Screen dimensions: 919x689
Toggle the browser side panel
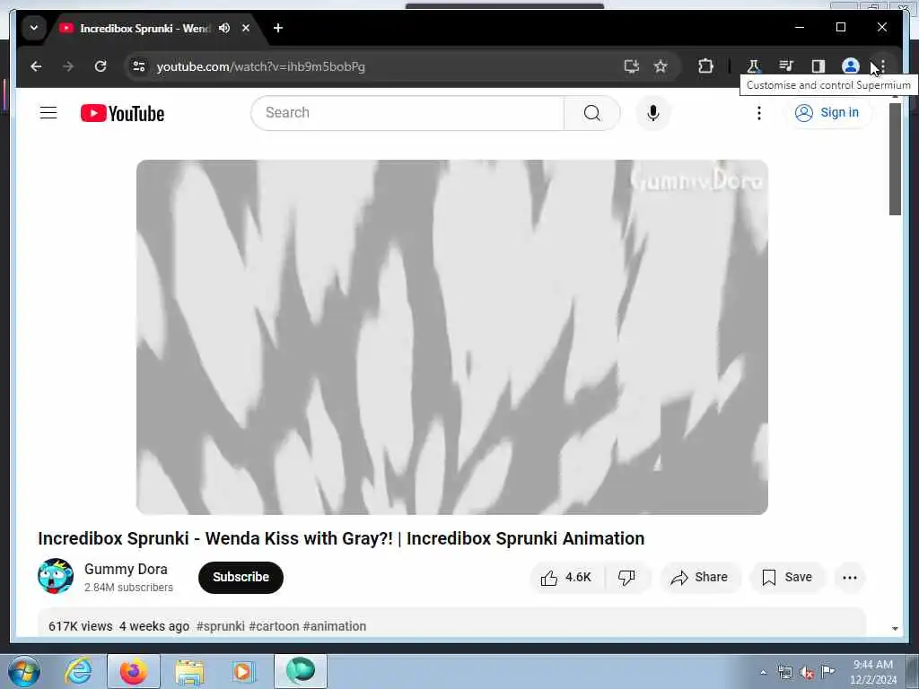pyautogui.click(x=818, y=66)
